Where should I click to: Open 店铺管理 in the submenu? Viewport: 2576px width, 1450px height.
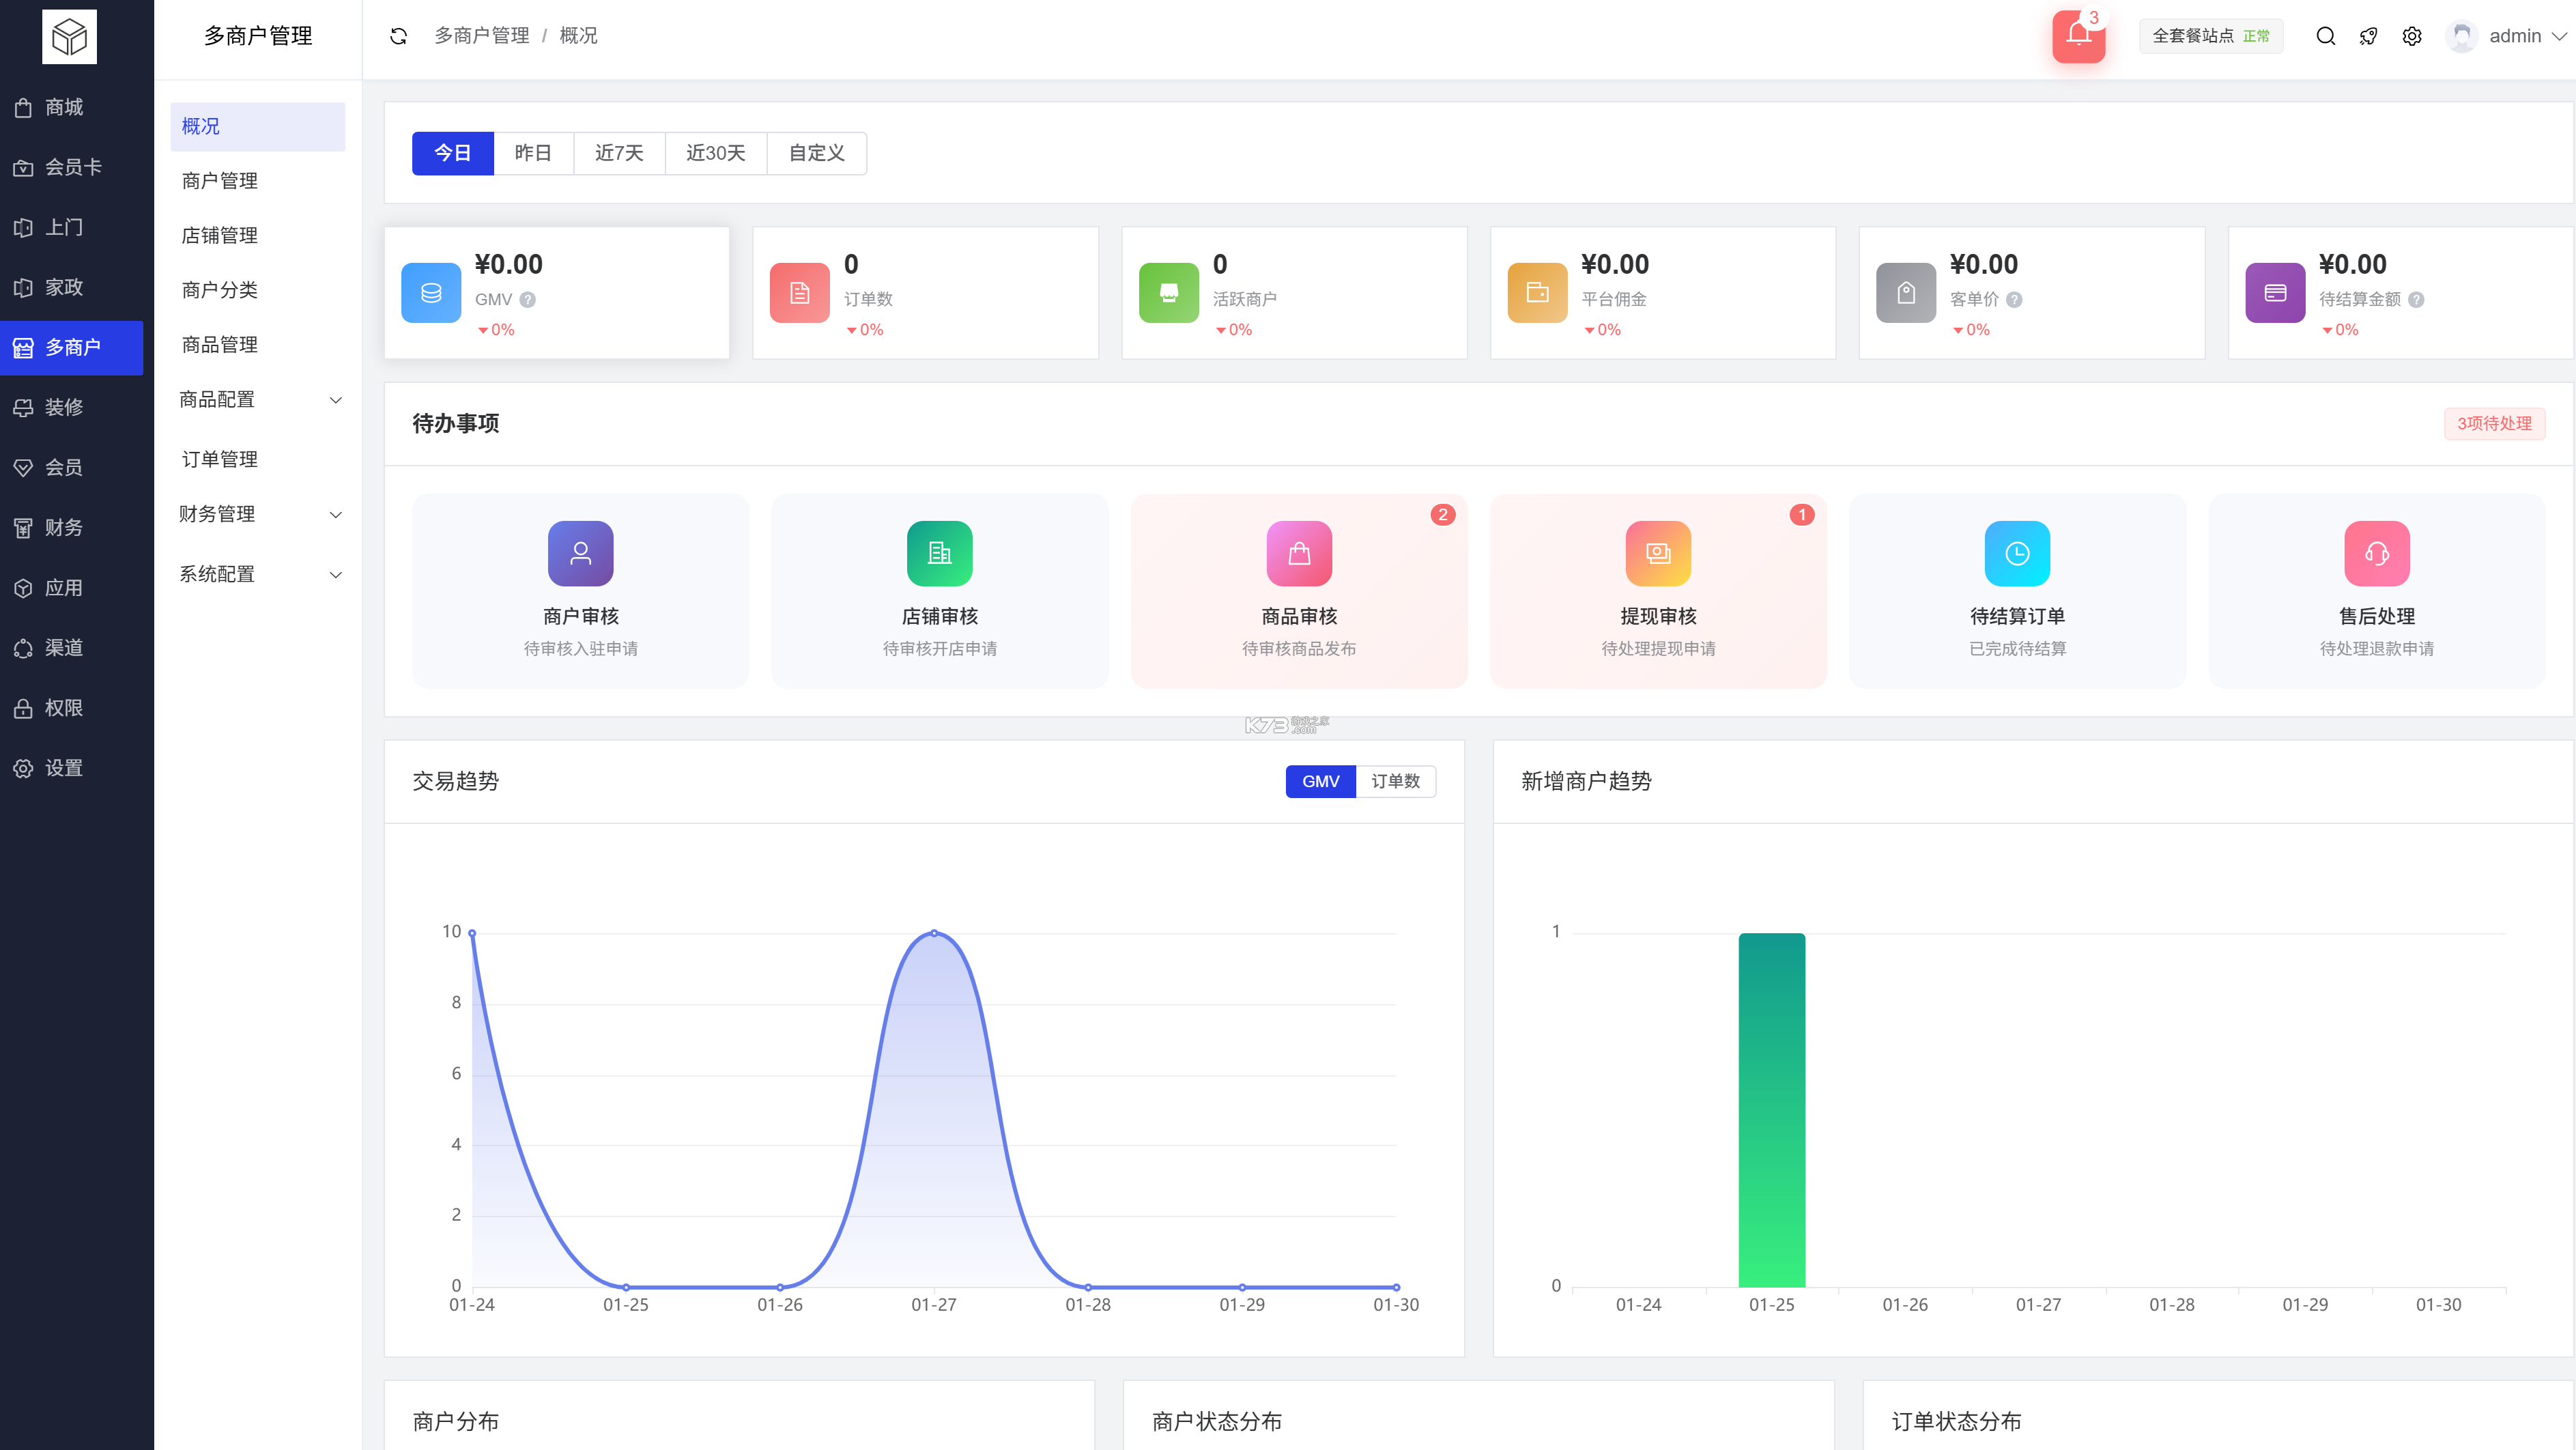coord(258,236)
